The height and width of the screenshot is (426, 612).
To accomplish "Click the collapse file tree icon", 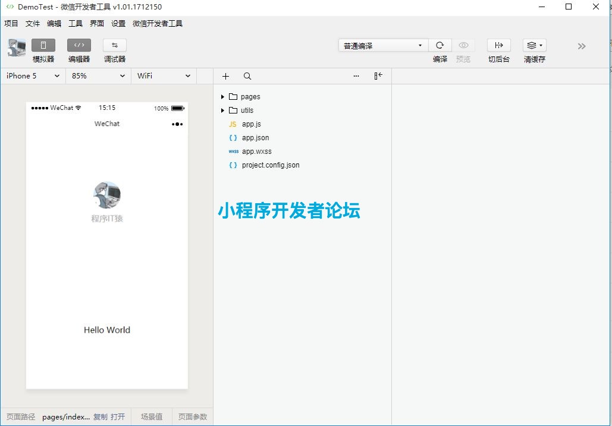I will tap(378, 76).
